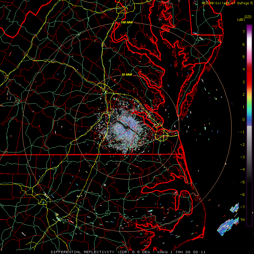Click the Differential Reflectivity (ZDR) caption text
This screenshot has height=254, width=254.
coord(91,252)
